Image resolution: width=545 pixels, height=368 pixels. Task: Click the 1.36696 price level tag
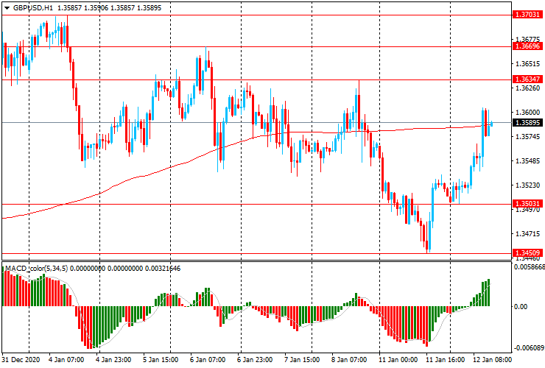tap(528, 46)
